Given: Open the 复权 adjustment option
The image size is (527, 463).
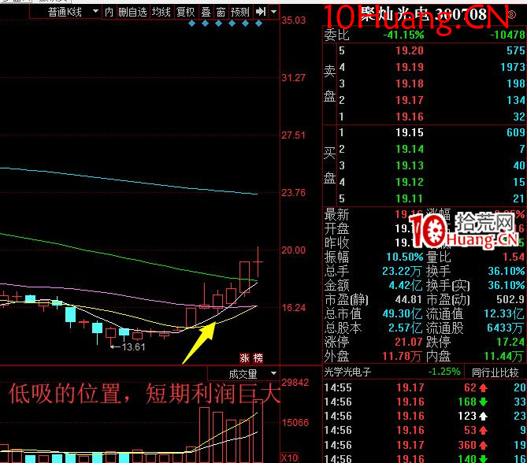Looking at the screenshot, I should pos(186,13).
